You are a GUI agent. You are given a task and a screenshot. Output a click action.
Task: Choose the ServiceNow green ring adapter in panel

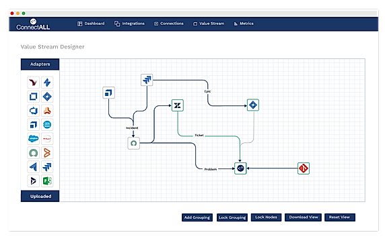coord(33,153)
